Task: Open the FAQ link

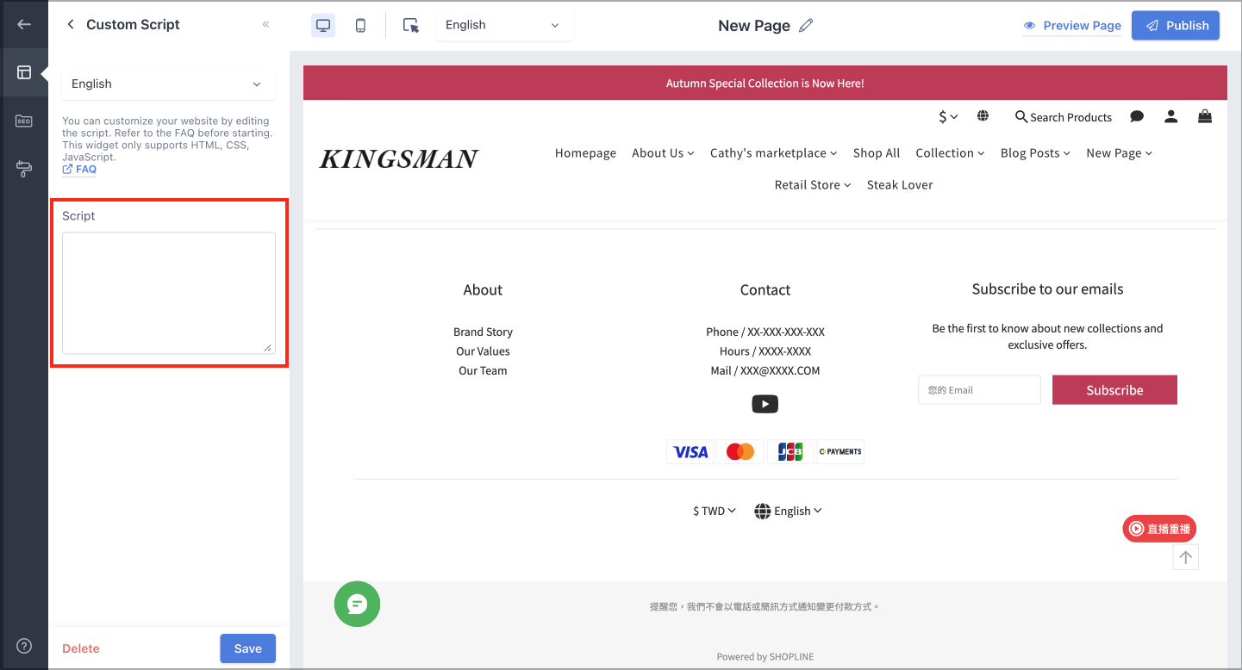Action: [x=79, y=170]
